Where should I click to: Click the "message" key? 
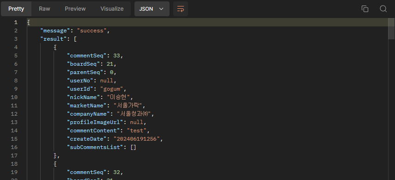click(x=55, y=31)
